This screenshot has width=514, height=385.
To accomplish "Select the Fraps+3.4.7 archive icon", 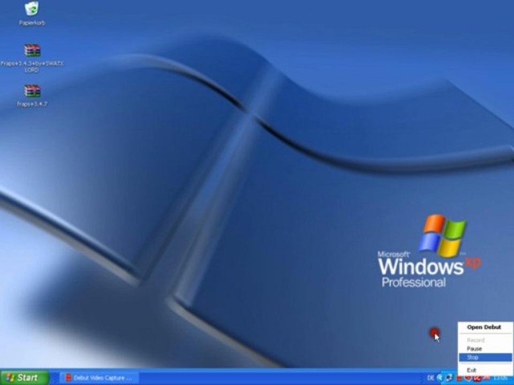I will pos(32,95).
